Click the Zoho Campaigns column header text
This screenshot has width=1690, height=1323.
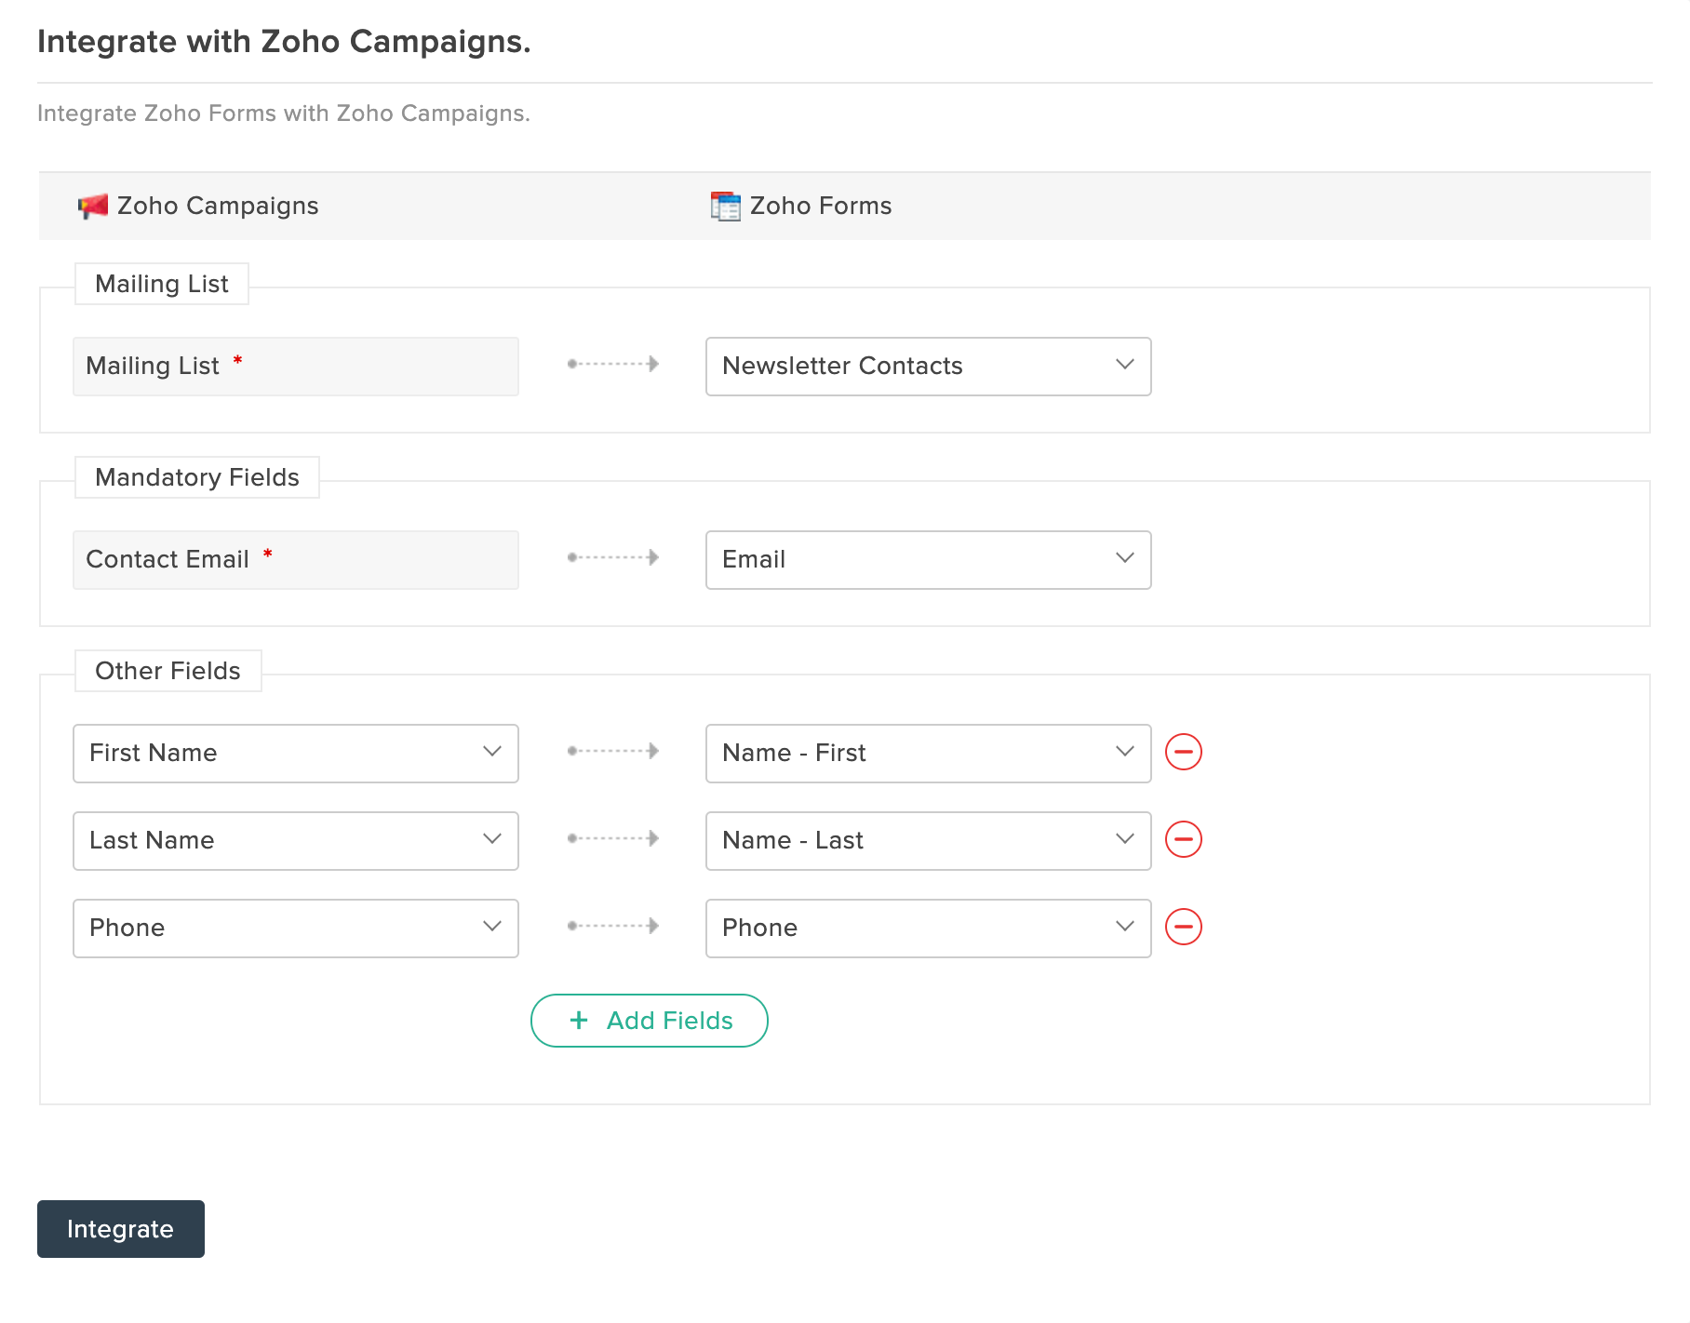(x=218, y=206)
